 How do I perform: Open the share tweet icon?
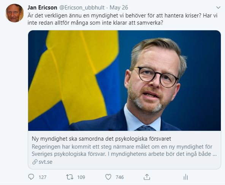147,177
